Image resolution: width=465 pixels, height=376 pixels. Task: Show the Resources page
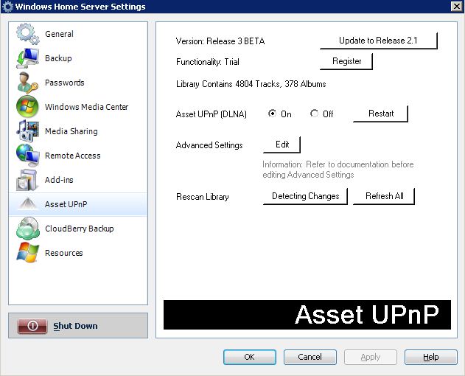tap(78, 253)
